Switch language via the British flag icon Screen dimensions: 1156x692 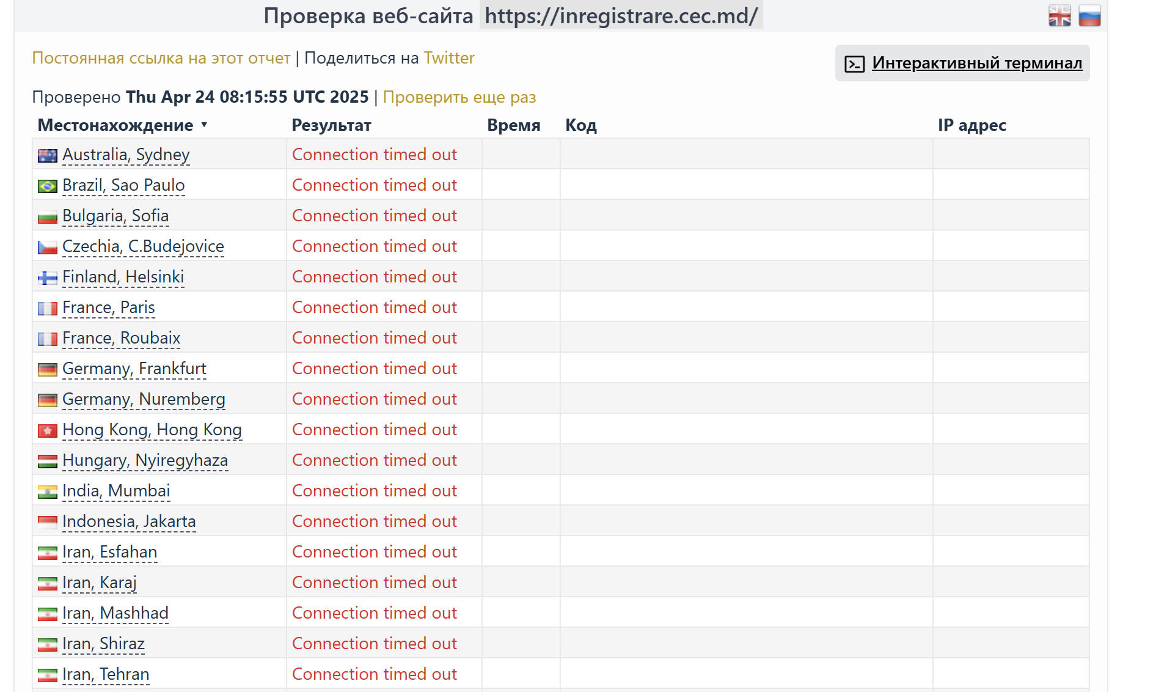(1059, 16)
